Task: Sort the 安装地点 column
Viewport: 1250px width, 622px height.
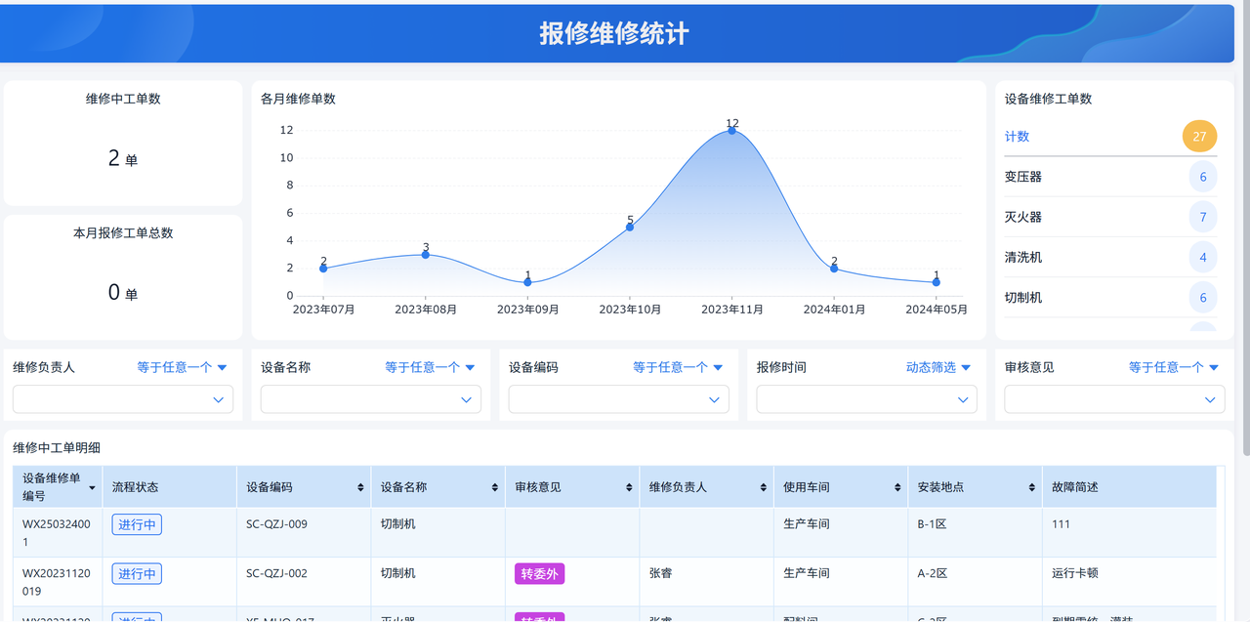Action: pos(1031,487)
